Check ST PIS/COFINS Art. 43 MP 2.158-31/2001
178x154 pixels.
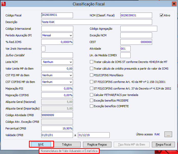(91, 82)
